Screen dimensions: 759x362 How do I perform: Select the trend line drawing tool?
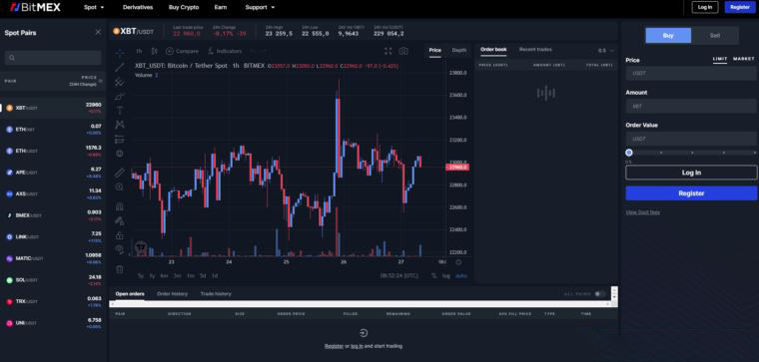click(120, 67)
